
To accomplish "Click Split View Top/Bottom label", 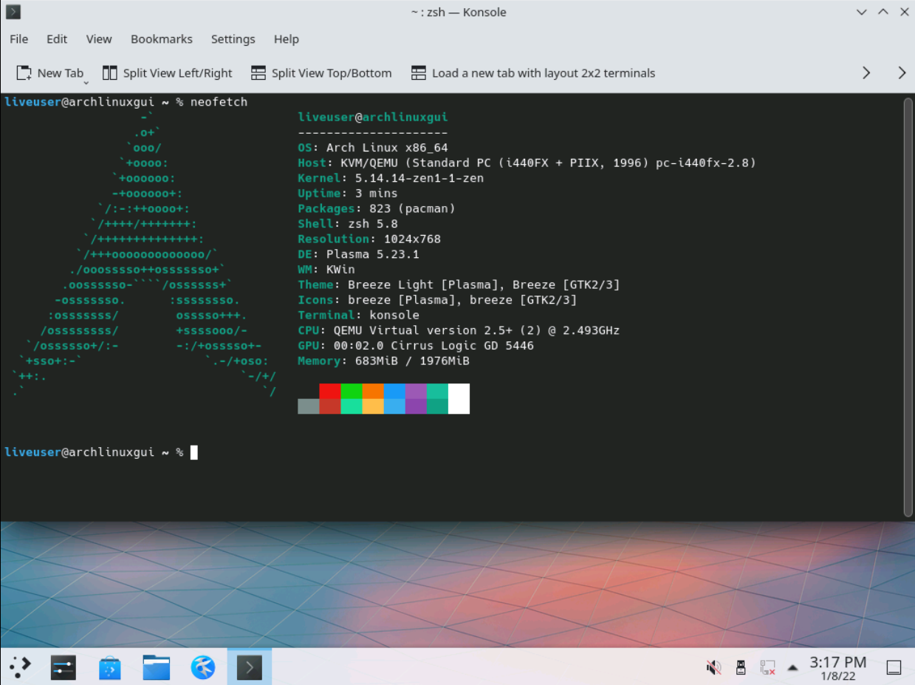I will point(332,73).
